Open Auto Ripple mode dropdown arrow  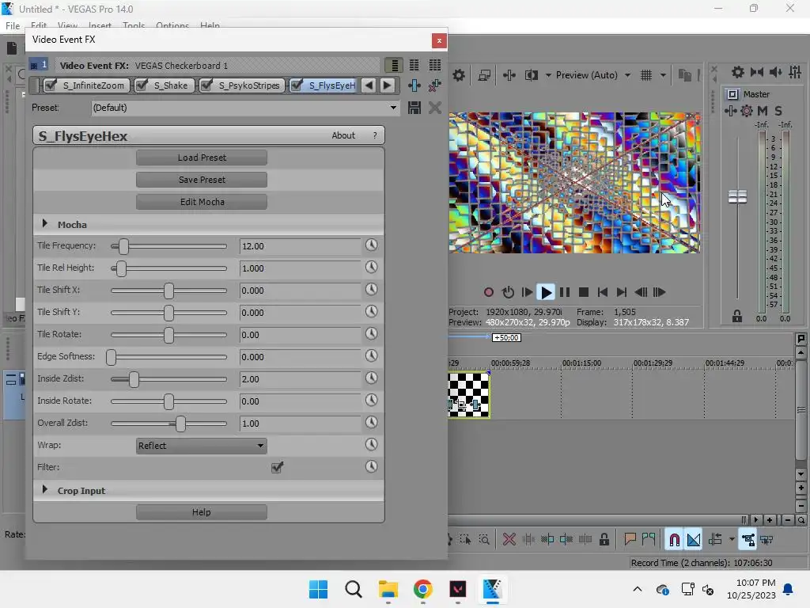click(x=732, y=540)
